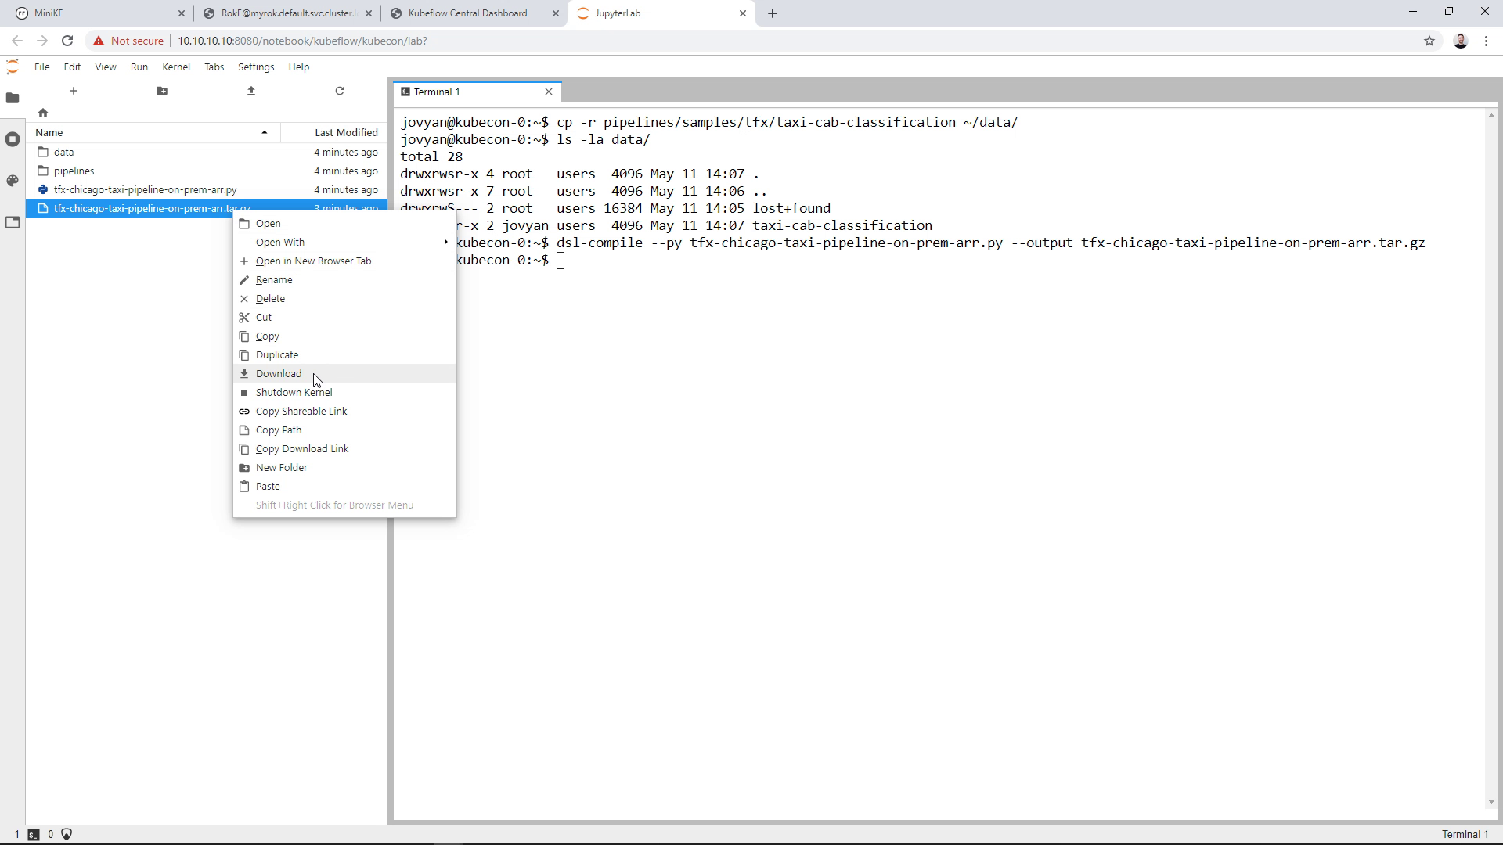Screen dimensions: 1503x845
Task: Open the Tabs sidebar panel icon
Action: pos(13,222)
